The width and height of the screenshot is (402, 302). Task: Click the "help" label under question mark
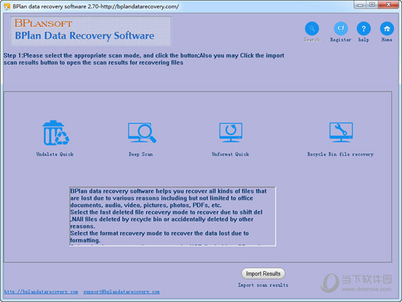click(364, 40)
